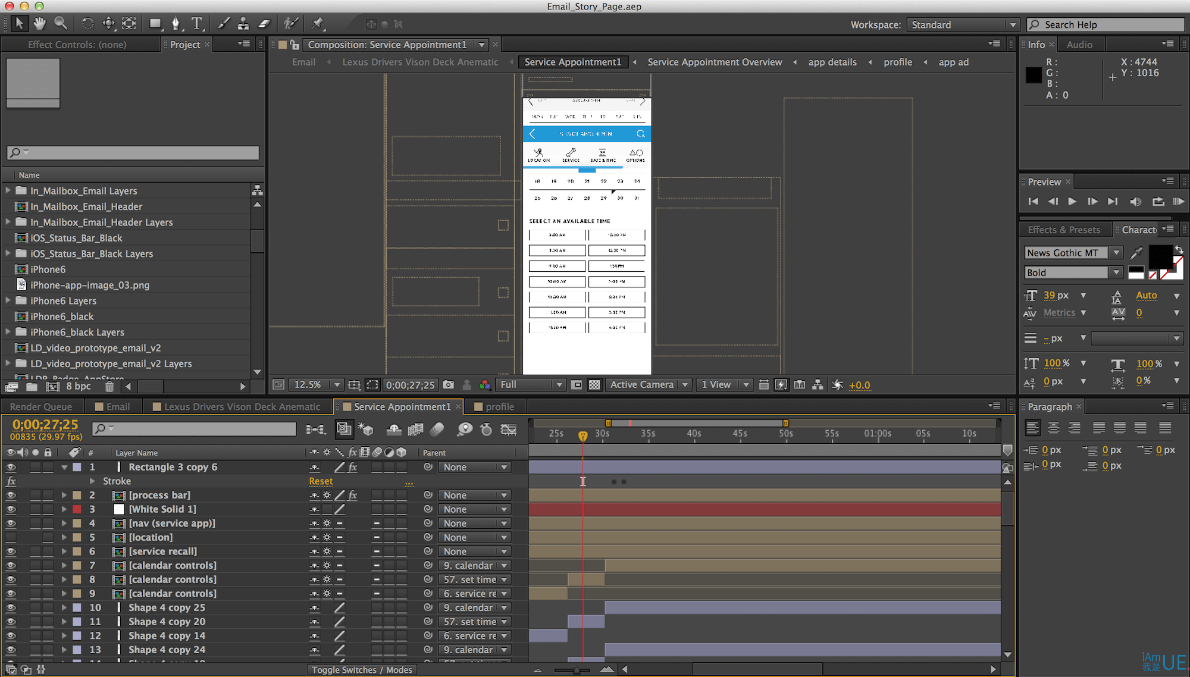Open the Effect Controls tab

pyautogui.click(x=77, y=45)
